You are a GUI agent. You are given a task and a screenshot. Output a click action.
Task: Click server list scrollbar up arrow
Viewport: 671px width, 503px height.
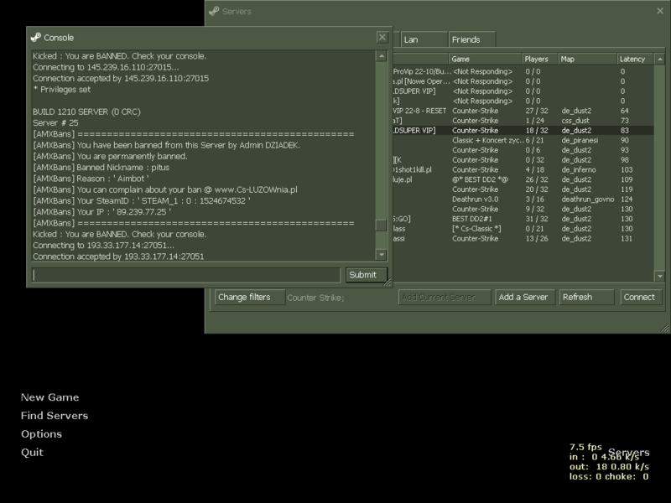click(x=659, y=60)
